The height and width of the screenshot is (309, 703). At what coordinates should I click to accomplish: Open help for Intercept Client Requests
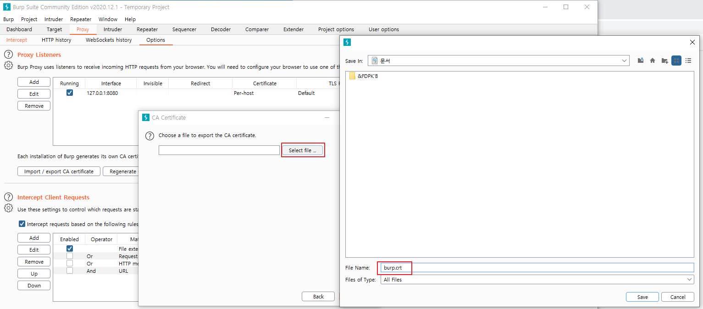(x=8, y=197)
